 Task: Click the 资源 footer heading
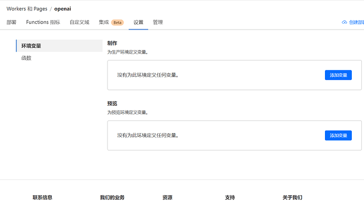pos(167,197)
